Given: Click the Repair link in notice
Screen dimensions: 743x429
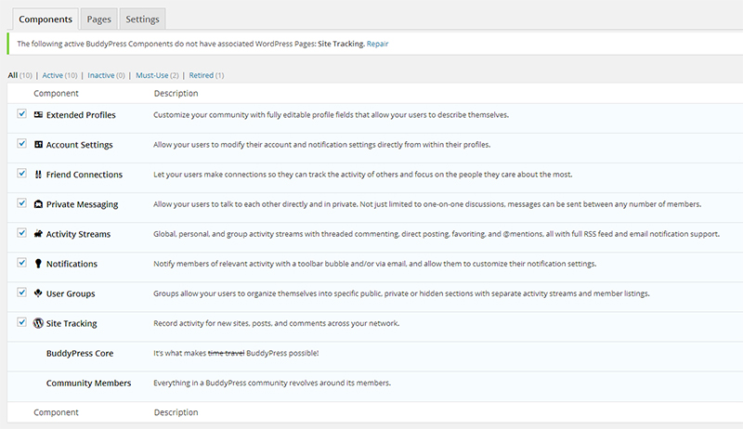Looking at the screenshot, I should [x=377, y=44].
